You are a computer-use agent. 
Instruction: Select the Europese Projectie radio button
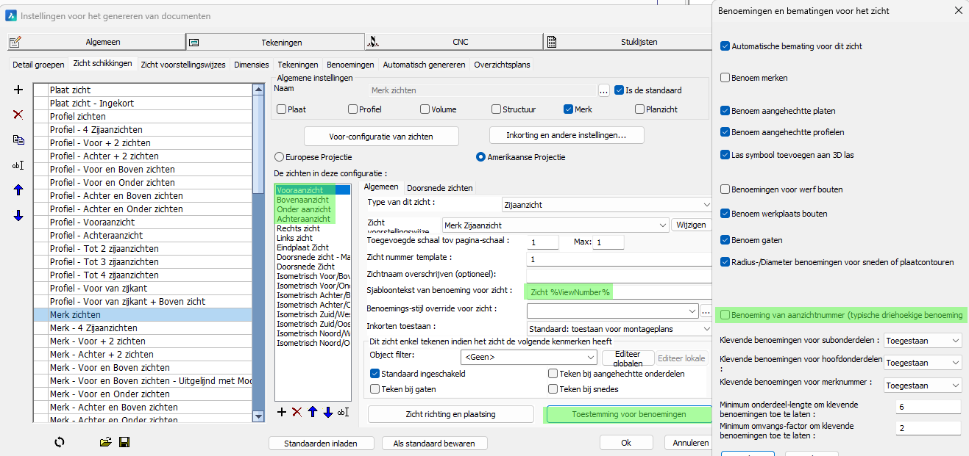coord(279,157)
